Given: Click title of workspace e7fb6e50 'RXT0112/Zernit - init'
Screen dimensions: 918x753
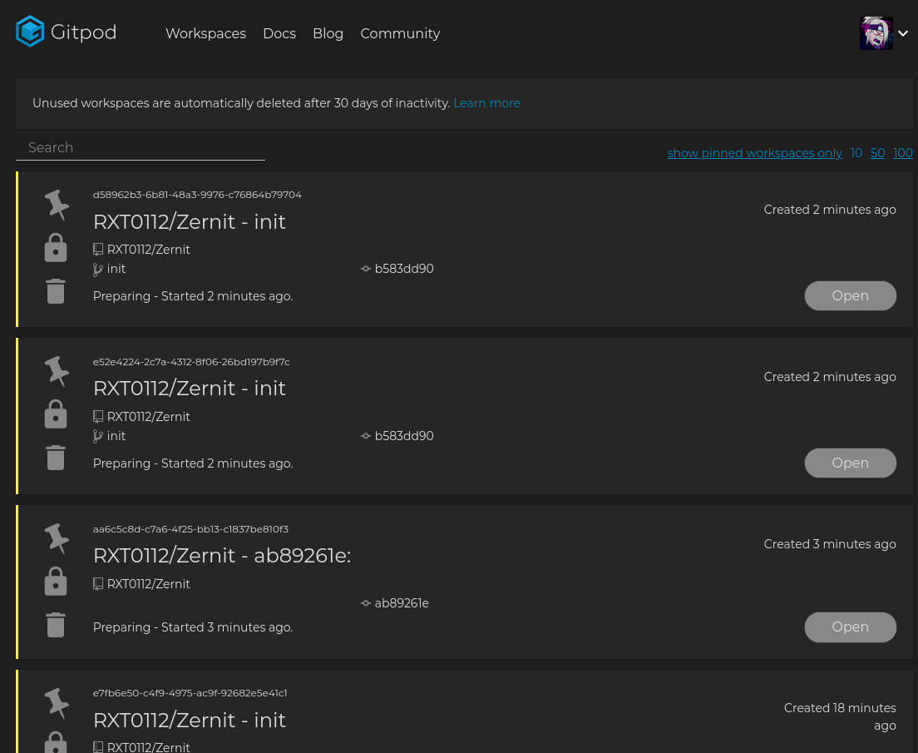Looking at the screenshot, I should [189, 721].
